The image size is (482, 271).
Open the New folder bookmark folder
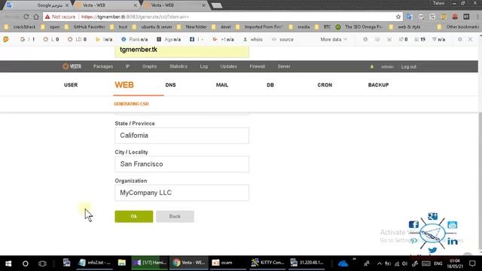click(x=193, y=27)
